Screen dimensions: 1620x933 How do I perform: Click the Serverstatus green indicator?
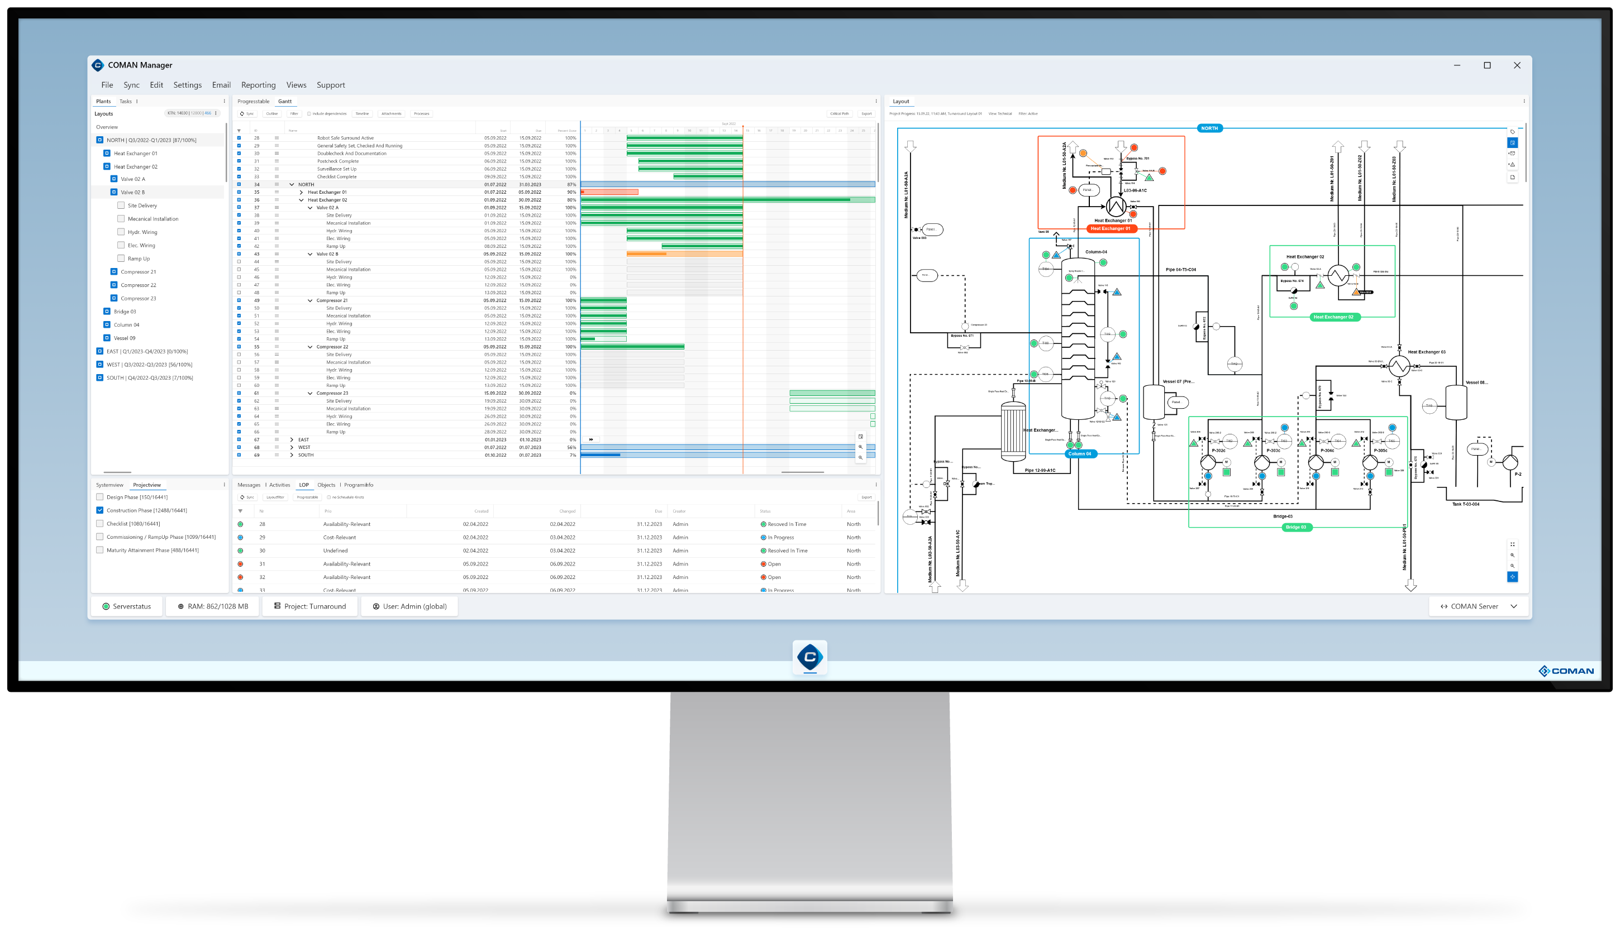click(106, 606)
